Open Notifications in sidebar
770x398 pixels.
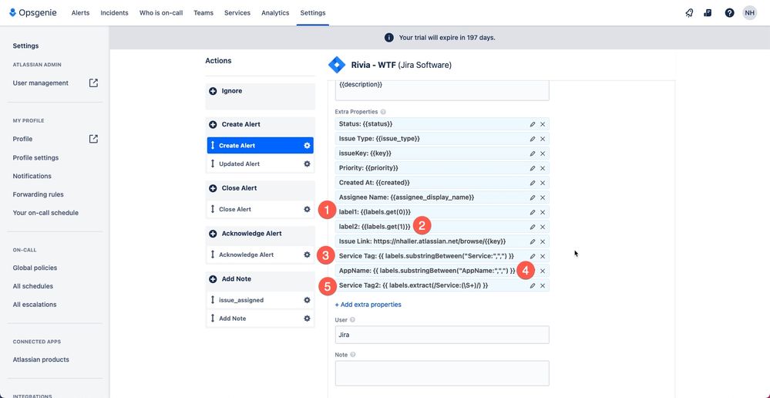(x=32, y=176)
